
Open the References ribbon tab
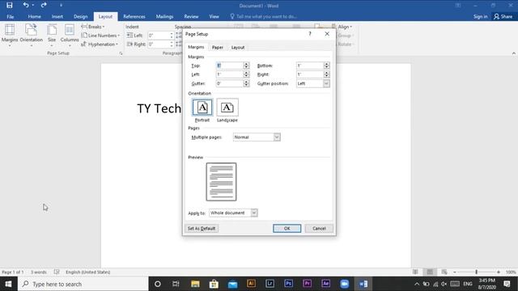click(x=134, y=16)
